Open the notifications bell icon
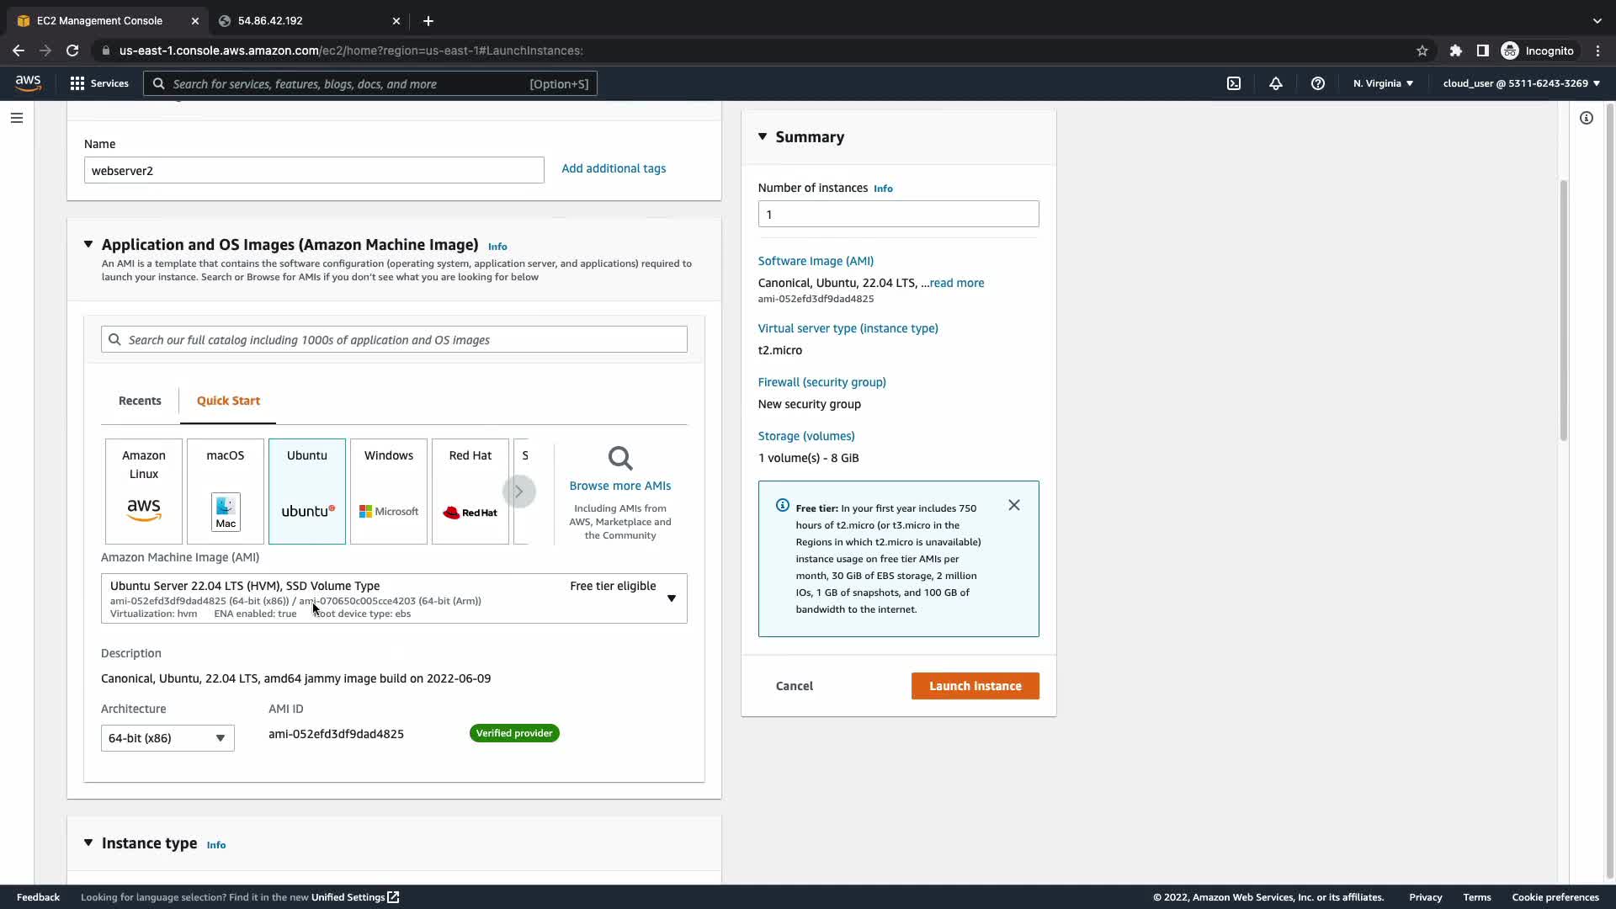1616x909 pixels. coord(1276,83)
